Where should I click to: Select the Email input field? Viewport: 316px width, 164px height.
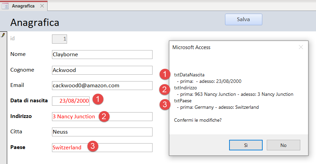coord(102,86)
